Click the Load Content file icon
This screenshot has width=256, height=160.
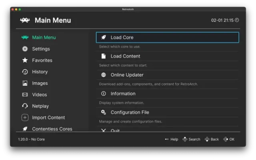[x=104, y=56]
